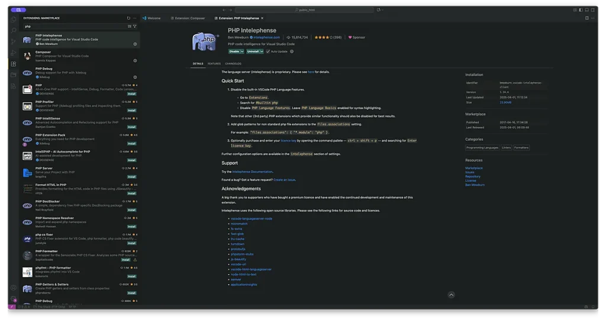Close the Extension: PHP Intelephense tab

(x=262, y=18)
